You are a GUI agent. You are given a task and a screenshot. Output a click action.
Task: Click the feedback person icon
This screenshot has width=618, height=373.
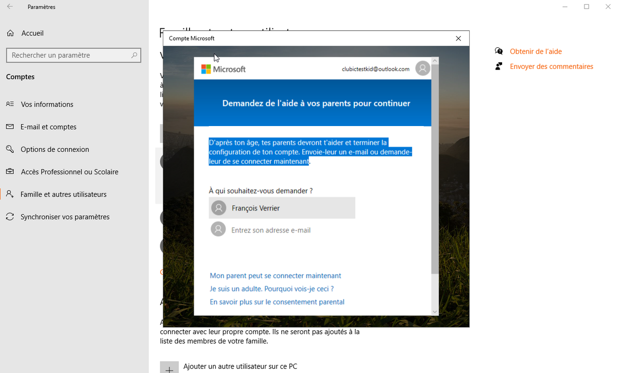click(499, 66)
